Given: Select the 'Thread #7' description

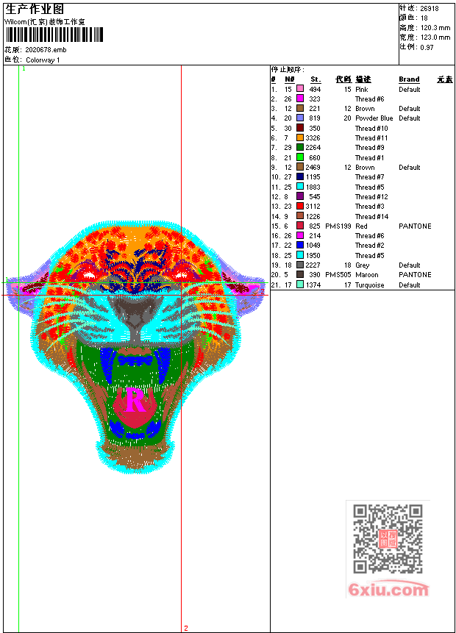Looking at the screenshot, I should [369, 177].
